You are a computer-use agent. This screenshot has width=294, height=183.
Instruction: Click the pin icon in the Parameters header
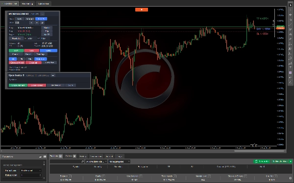click(x=40, y=157)
